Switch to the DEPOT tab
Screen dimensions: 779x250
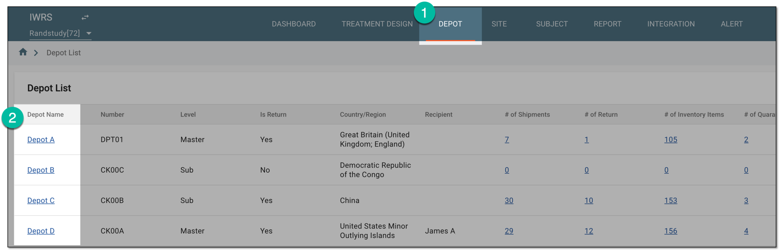(450, 24)
